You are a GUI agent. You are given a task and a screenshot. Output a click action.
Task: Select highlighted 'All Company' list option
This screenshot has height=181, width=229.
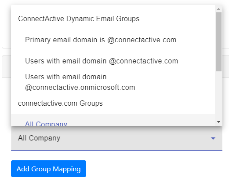click(113, 120)
